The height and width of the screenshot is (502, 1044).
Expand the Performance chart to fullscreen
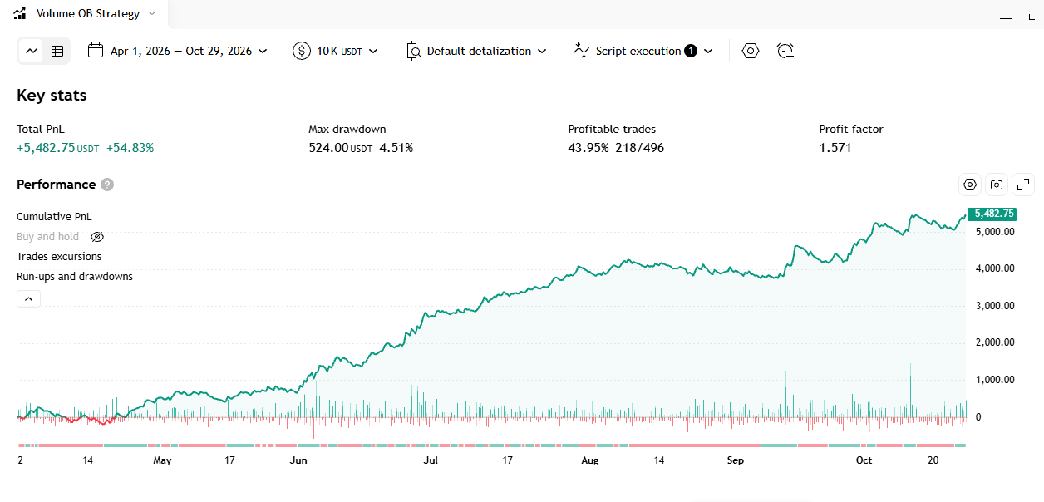[x=1023, y=185]
